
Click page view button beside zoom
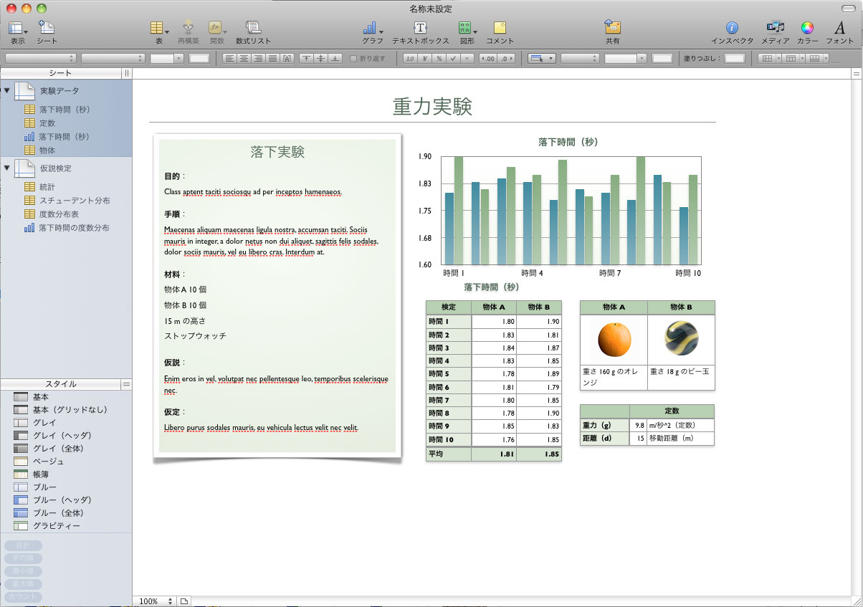(x=183, y=601)
